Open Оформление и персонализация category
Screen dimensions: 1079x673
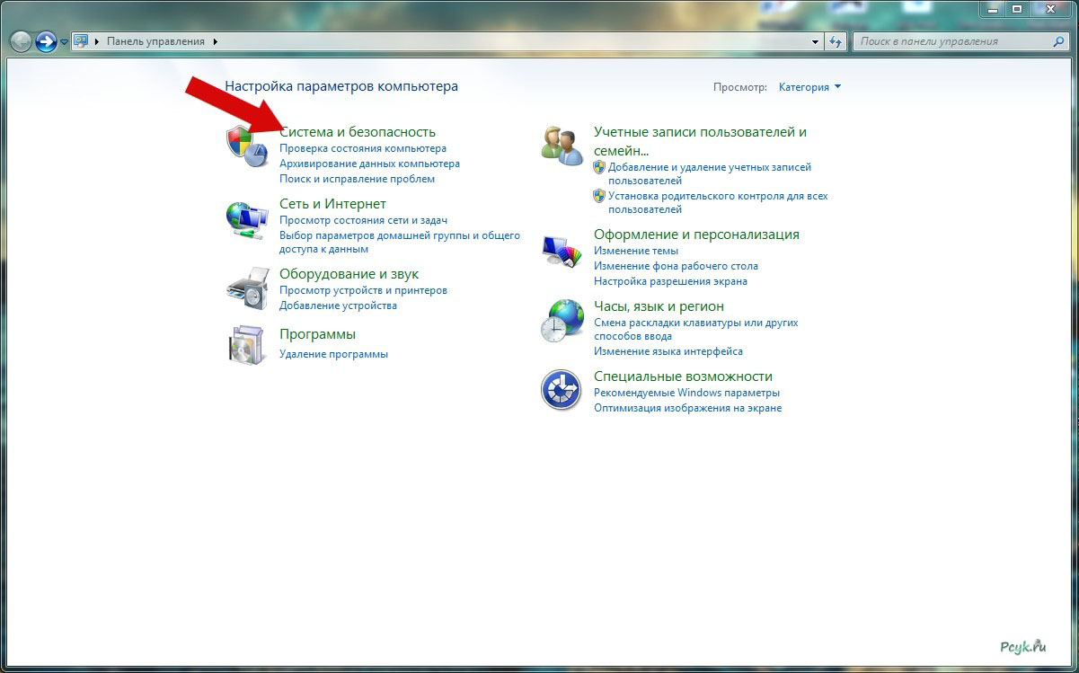(x=696, y=235)
